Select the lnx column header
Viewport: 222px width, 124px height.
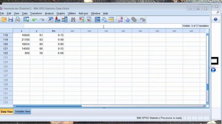click(53, 31)
